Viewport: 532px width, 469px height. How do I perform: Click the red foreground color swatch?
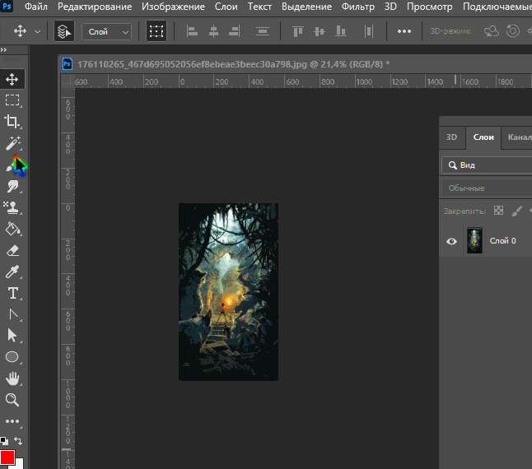[7, 457]
